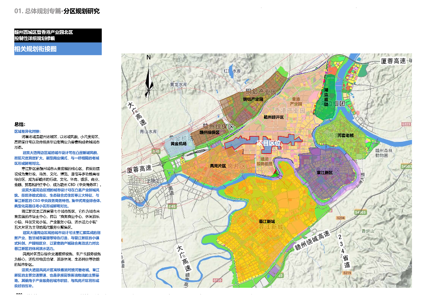Click '厦蓉高速' label at map's top right
The width and height of the screenshot is (427, 302).
pyautogui.click(x=394, y=61)
